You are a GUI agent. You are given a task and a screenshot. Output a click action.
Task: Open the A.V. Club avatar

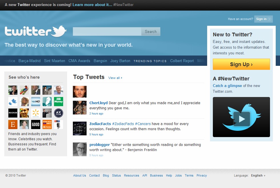click(x=59, y=113)
